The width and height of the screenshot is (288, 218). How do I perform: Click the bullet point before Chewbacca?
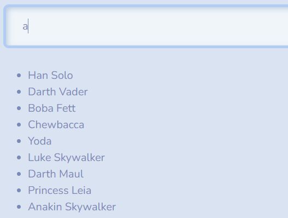[19, 125]
